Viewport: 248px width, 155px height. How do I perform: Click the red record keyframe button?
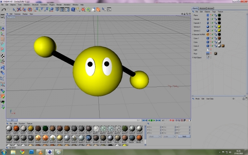tap(170, 120)
